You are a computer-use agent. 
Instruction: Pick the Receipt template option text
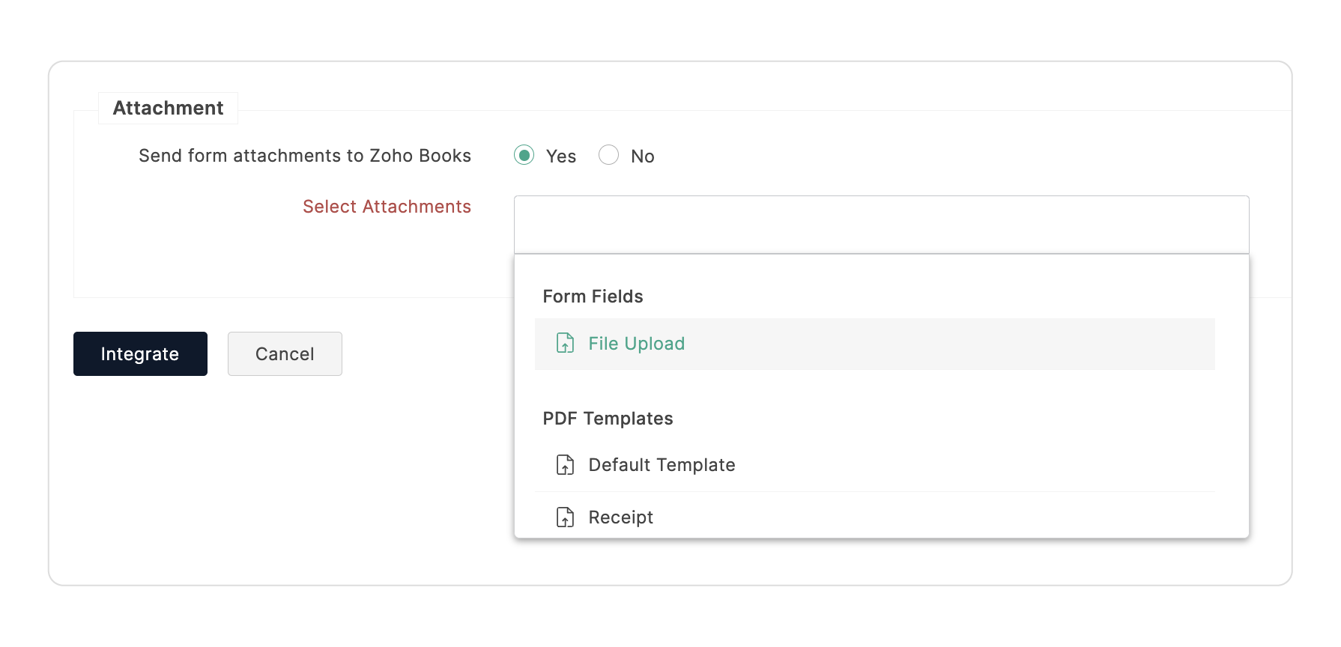(x=620, y=517)
